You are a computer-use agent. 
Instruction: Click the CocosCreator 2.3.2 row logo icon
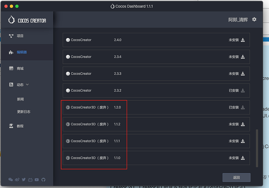click(x=68, y=91)
